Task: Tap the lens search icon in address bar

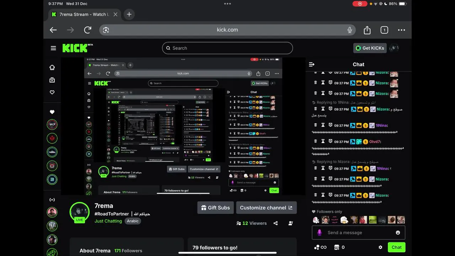Action: (106, 30)
